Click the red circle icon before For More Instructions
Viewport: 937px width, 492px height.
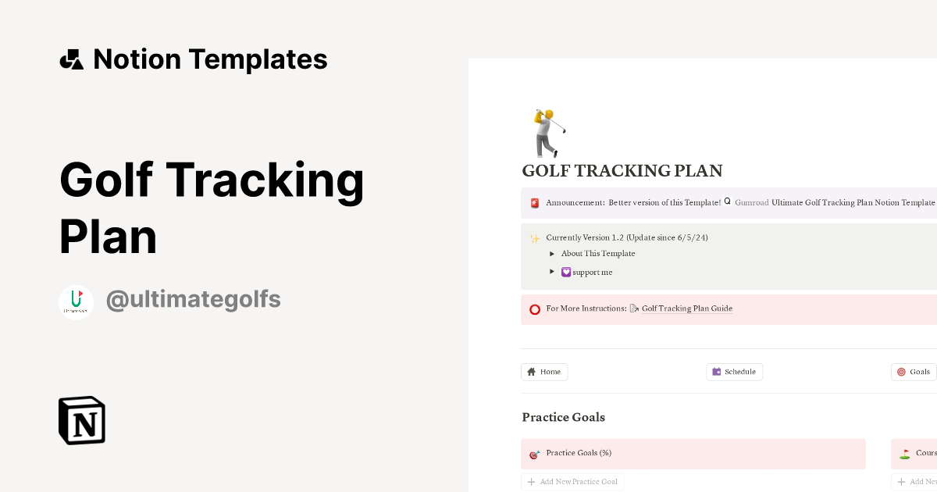click(535, 308)
